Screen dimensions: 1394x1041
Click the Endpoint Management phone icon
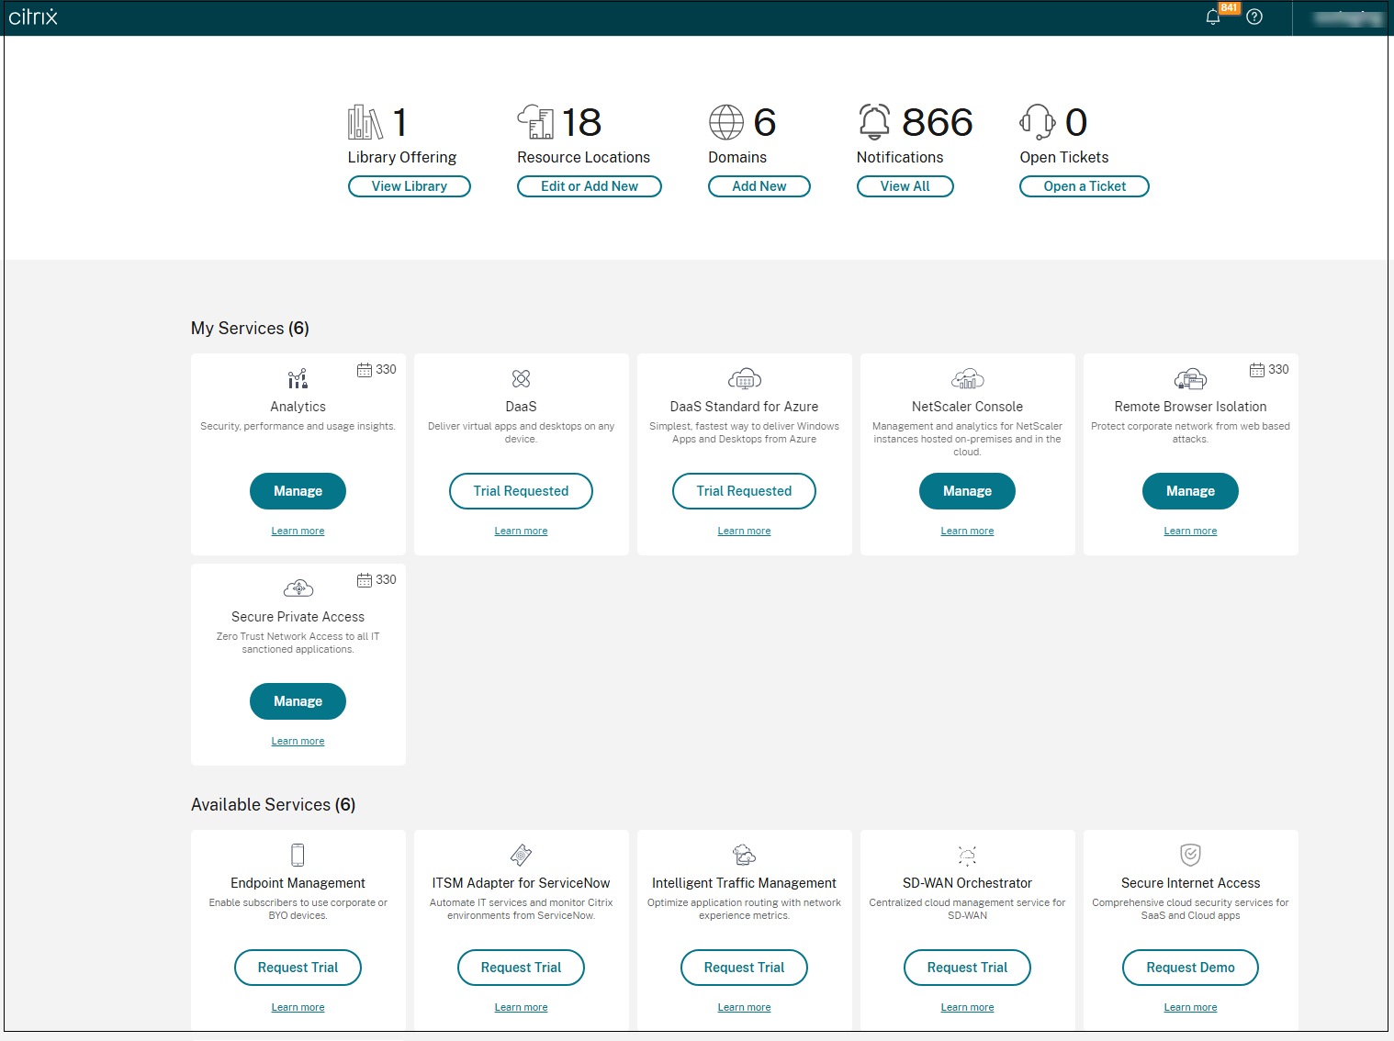[x=298, y=855]
